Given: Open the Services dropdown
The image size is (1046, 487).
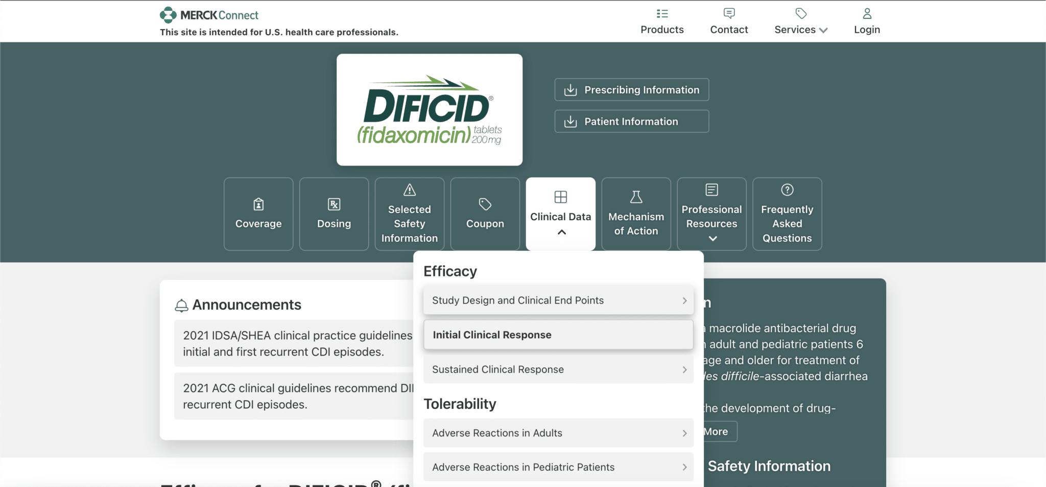Looking at the screenshot, I should 800,29.
